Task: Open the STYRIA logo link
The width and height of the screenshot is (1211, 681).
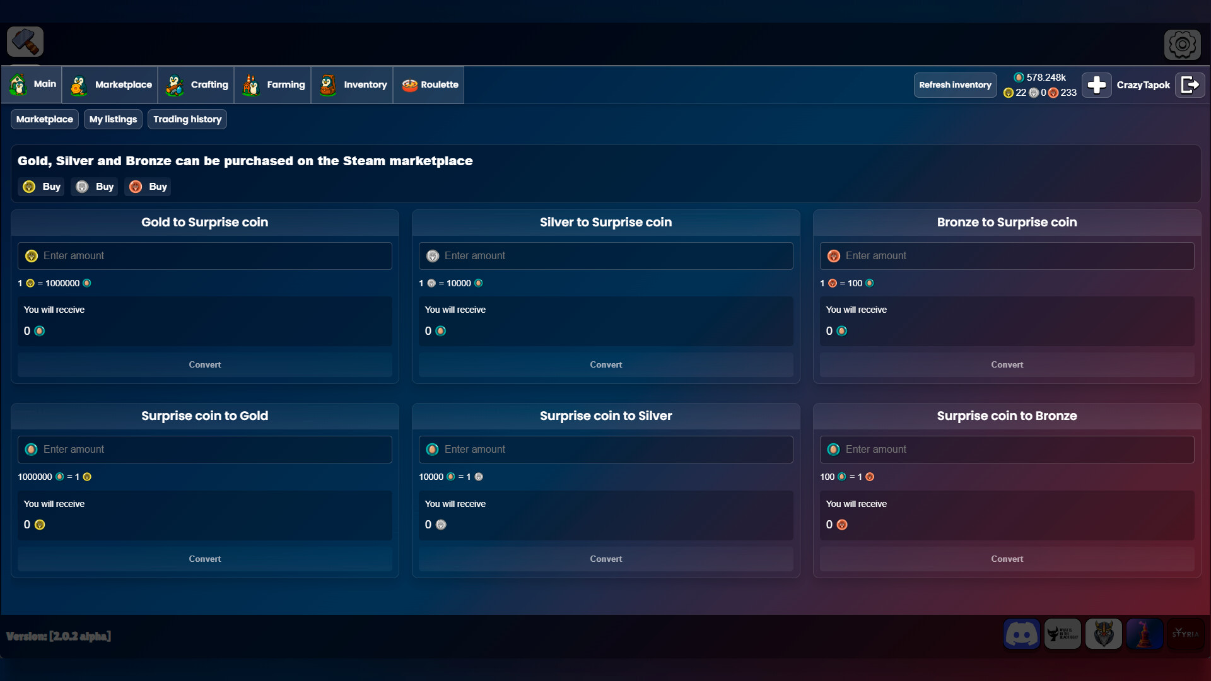Action: tap(1185, 634)
